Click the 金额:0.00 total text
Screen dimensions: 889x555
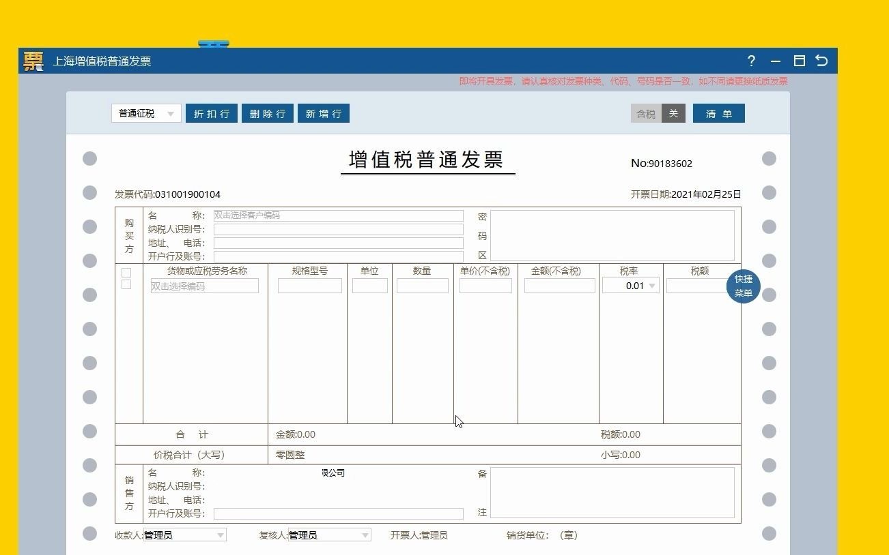pos(295,434)
